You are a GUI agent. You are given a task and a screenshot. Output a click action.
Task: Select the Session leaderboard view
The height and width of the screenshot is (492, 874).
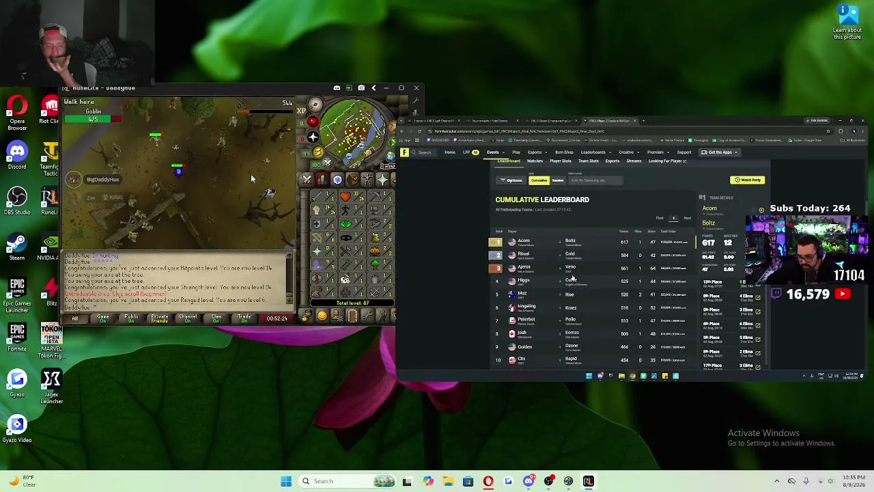pos(558,180)
